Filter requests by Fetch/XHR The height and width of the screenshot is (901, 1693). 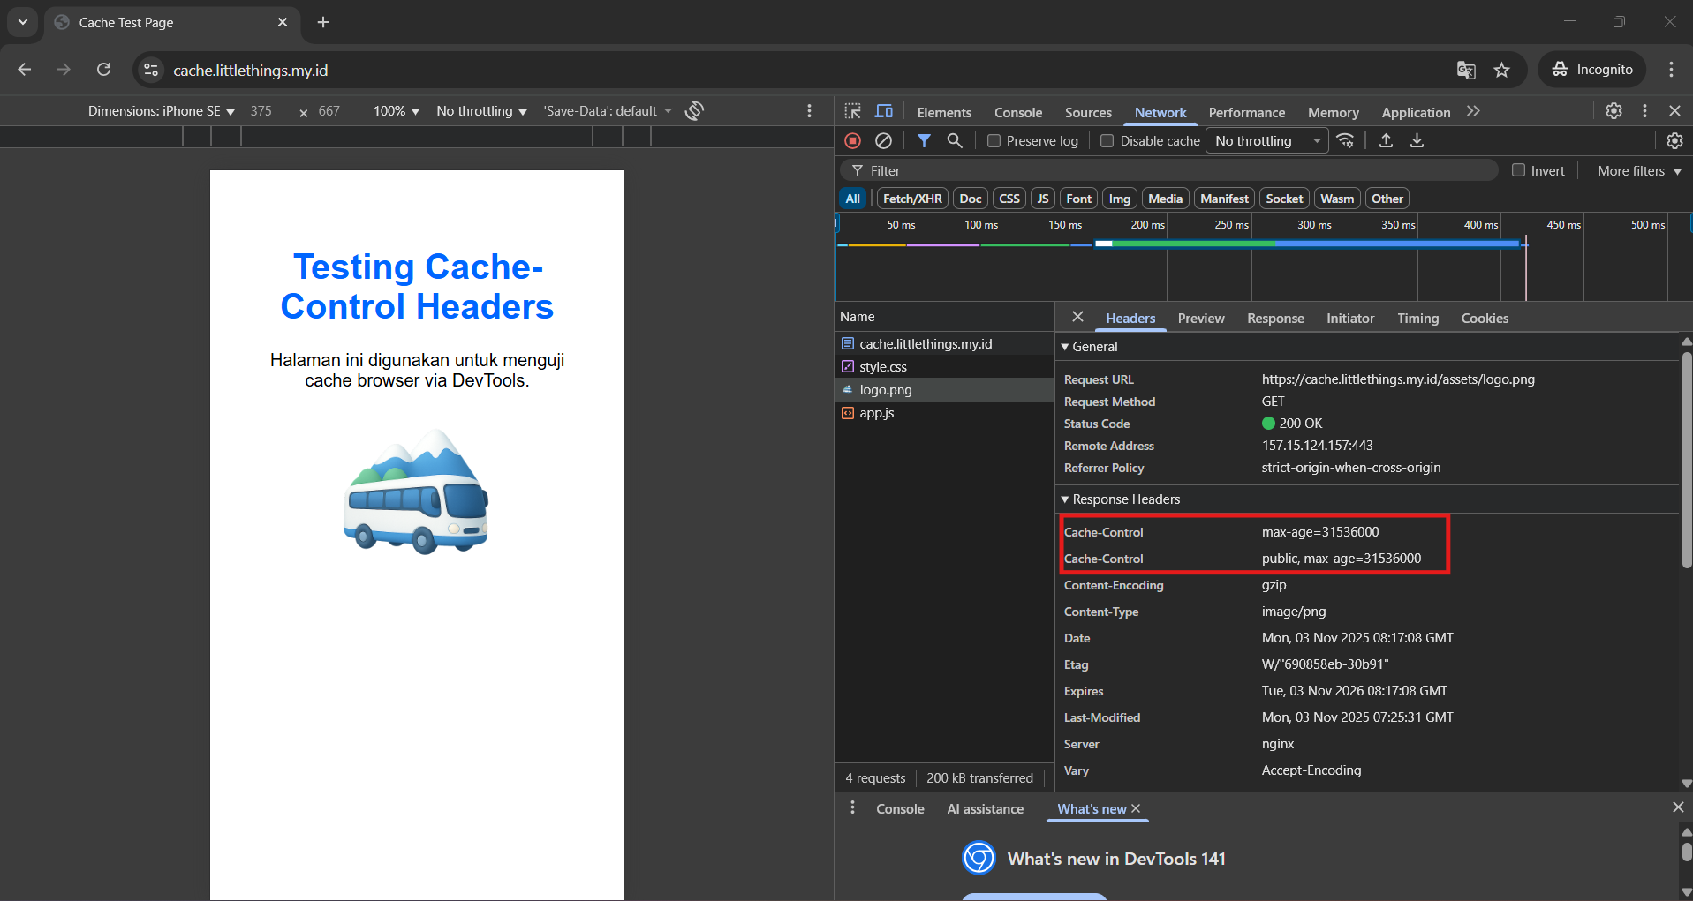912,199
